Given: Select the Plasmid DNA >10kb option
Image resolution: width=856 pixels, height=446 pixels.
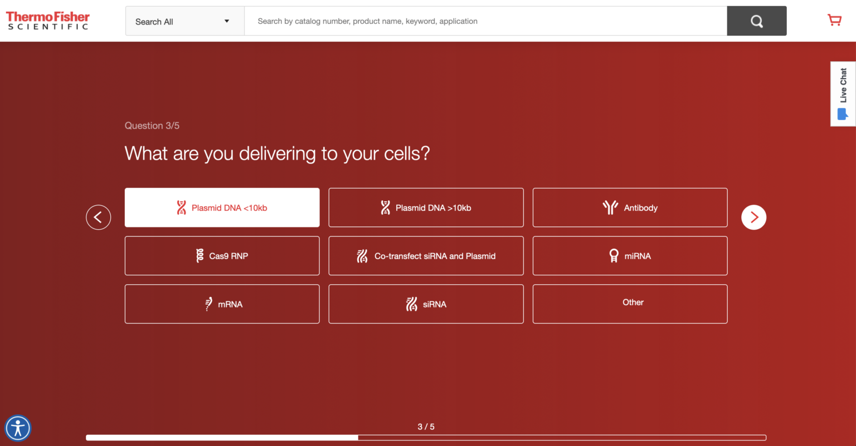Looking at the screenshot, I should 426,207.
